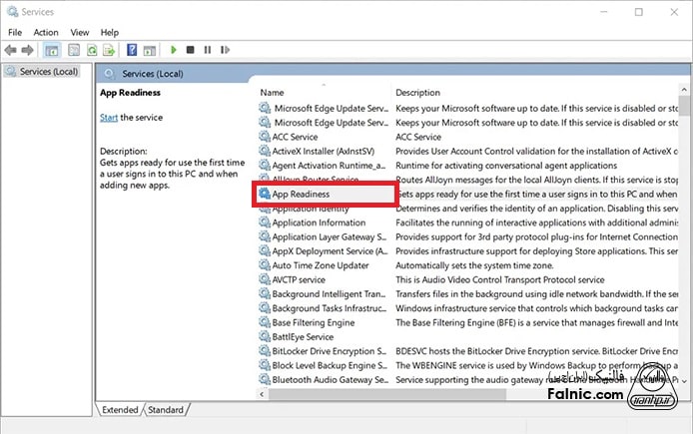The image size is (693, 434).
Task: Click the Export List toolbar icon
Action: [x=108, y=50]
